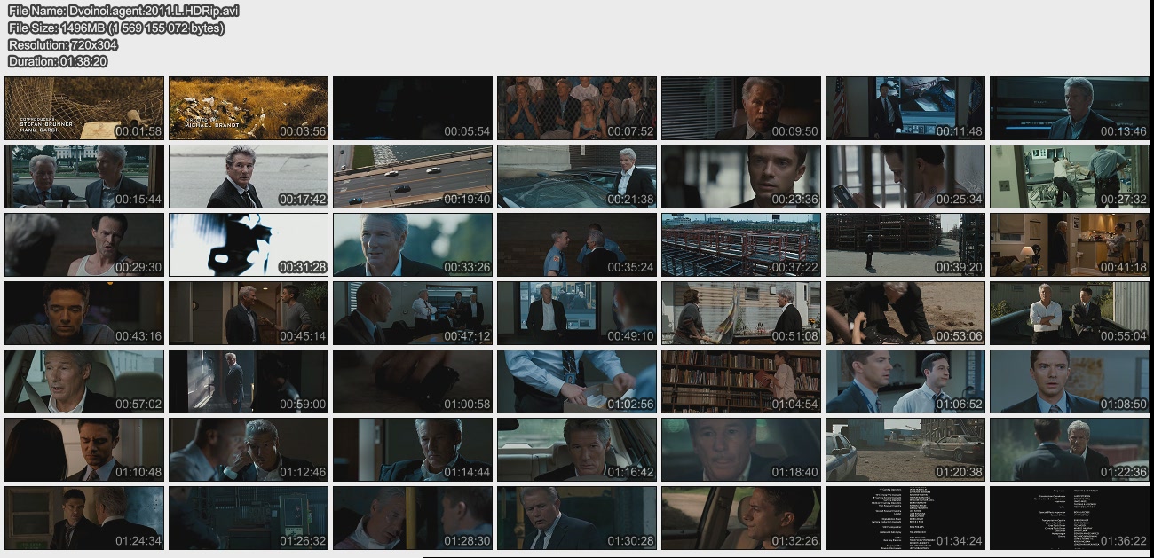Select the end credits frame at 01:36:22
The height and width of the screenshot is (558, 1154).
(1070, 518)
